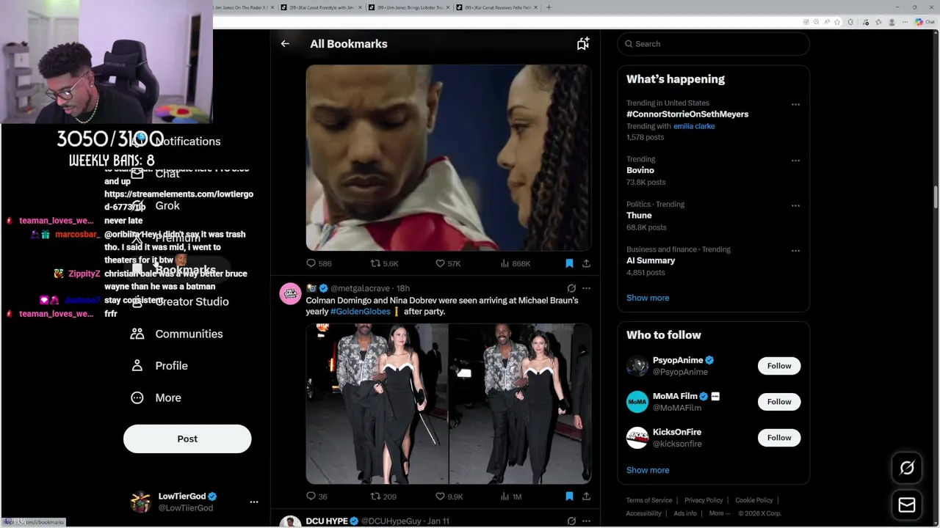
Task: Open PsyopAnime profile avatar
Action: [x=637, y=366]
